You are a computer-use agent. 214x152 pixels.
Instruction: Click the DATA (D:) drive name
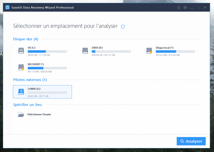coord(97,48)
